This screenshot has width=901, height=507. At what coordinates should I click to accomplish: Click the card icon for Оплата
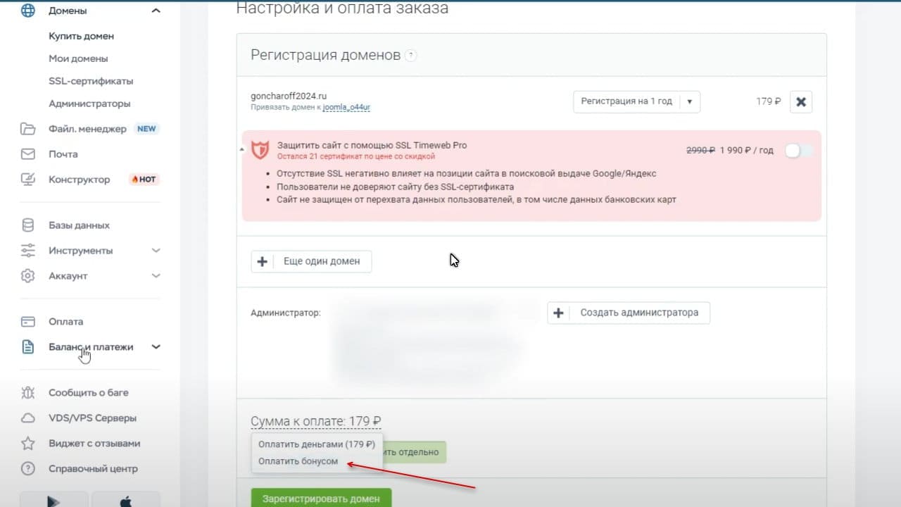point(28,322)
